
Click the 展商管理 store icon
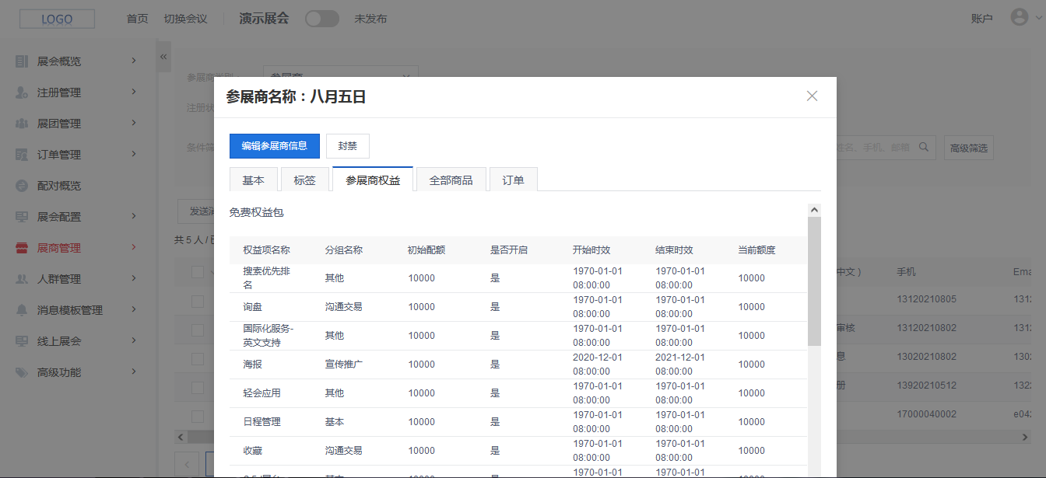[x=22, y=248]
